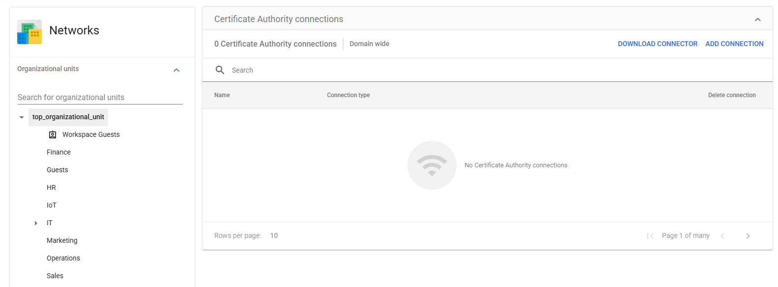Go to previous page chevron
Image resolution: width=778 pixels, height=287 pixels.
click(x=722, y=236)
